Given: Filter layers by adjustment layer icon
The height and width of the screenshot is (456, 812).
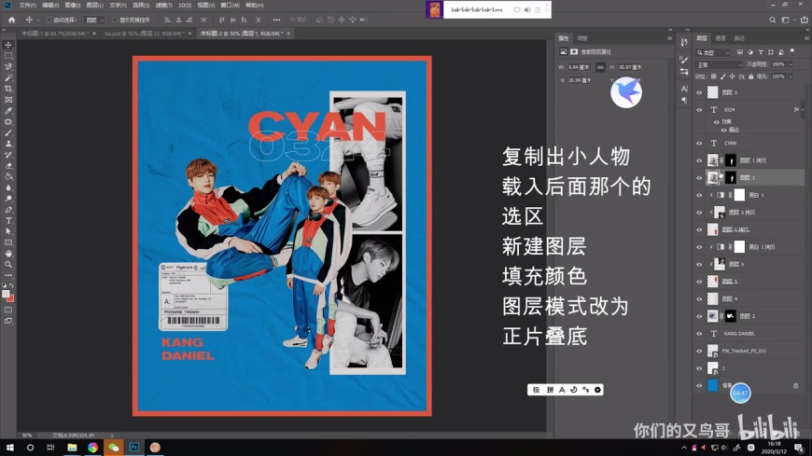Looking at the screenshot, I should click(x=750, y=52).
